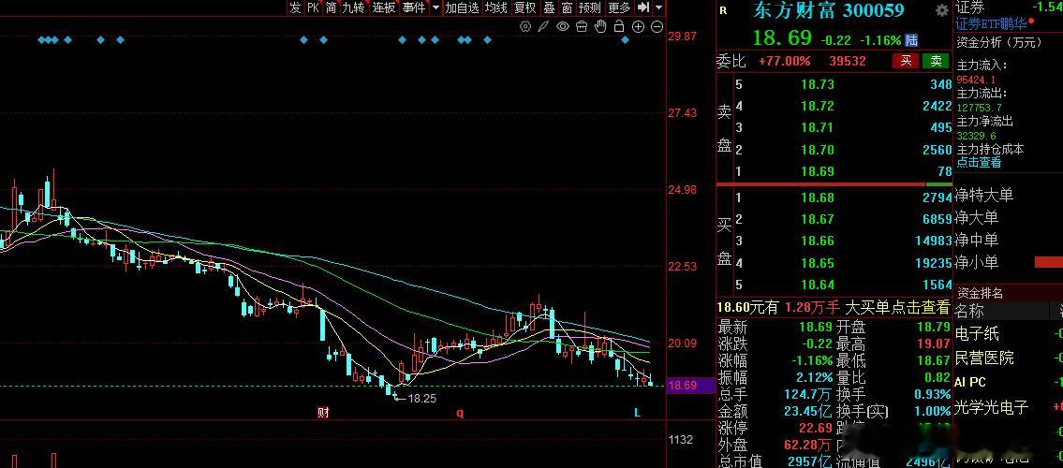The height and width of the screenshot is (468, 1063).
Task: Click sell level 5 price 18.73
Action: click(x=818, y=84)
